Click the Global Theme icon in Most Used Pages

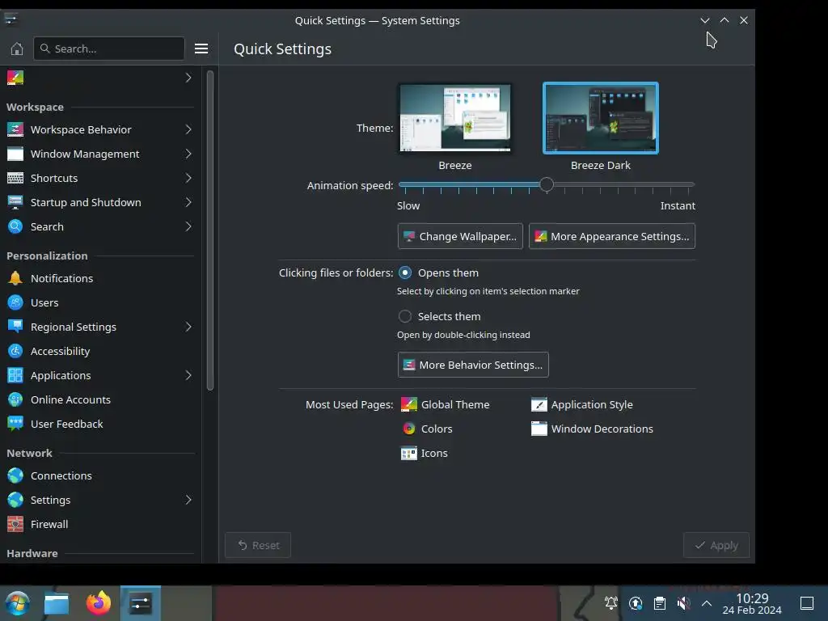click(408, 404)
